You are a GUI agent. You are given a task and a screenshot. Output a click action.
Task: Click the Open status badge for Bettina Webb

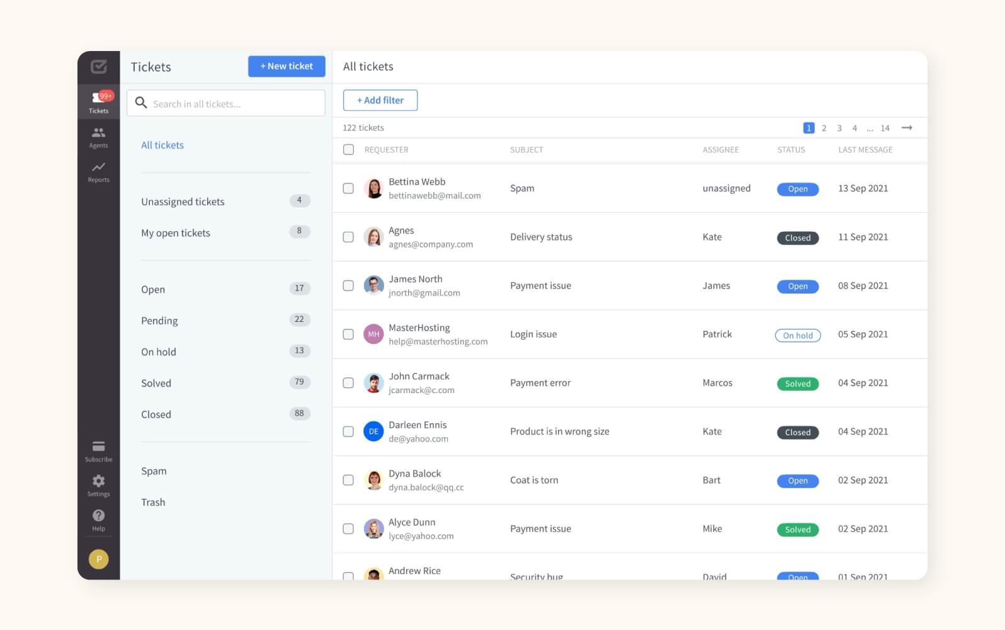click(798, 189)
